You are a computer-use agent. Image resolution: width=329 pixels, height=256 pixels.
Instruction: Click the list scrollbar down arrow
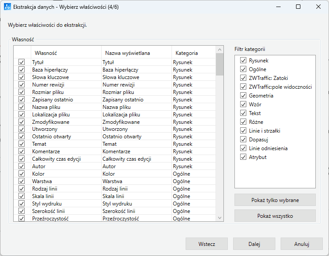pyautogui.click(x=219, y=218)
